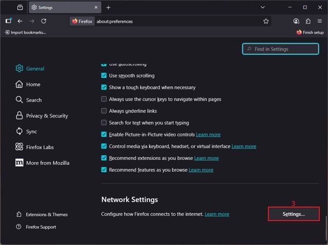Enable Always underline links
This screenshot has width=328, height=245.
pyautogui.click(x=104, y=111)
